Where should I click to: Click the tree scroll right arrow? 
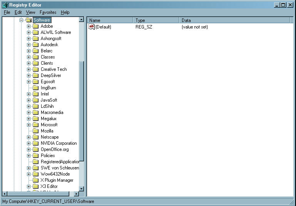[77, 194]
